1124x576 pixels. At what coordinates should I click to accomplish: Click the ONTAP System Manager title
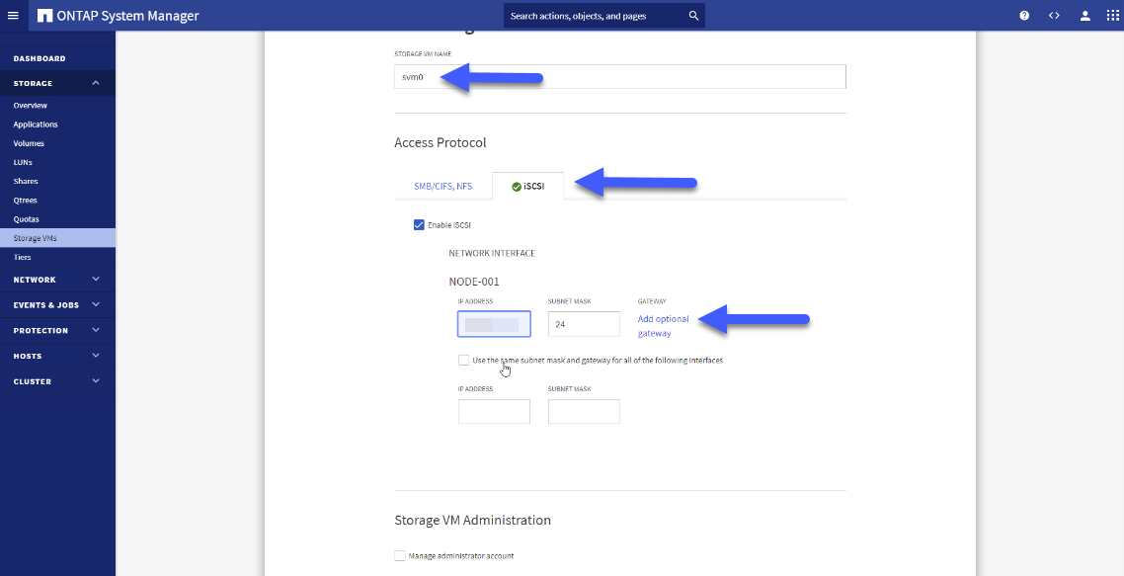pyautogui.click(x=127, y=16)
